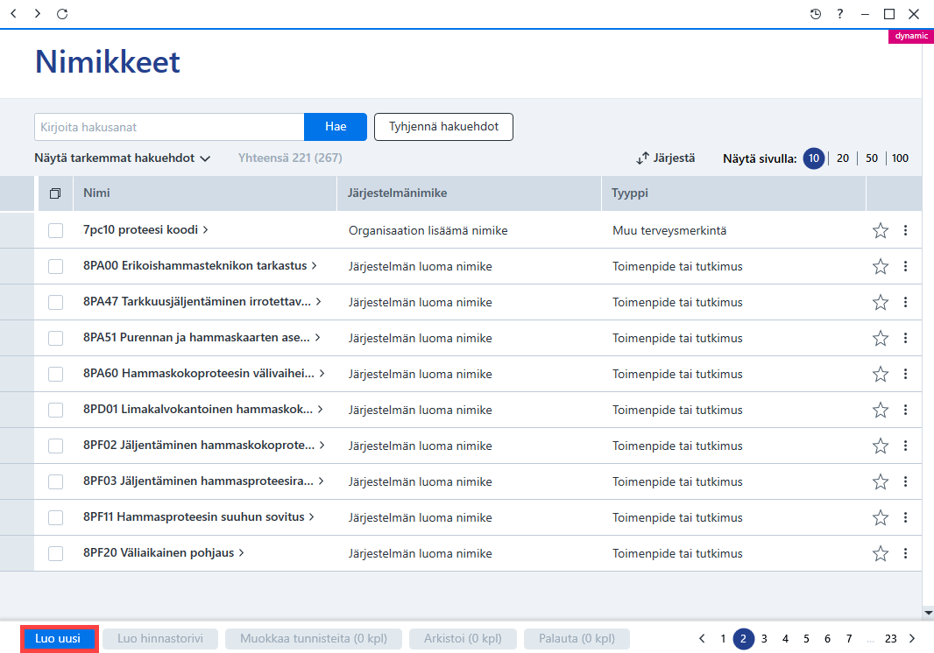934x653 pixels.
Task: Tick the checkbox for 8PA47 Tarkkuusjäljentäminen
Action: pyautogui.click(x=55, y=302)
